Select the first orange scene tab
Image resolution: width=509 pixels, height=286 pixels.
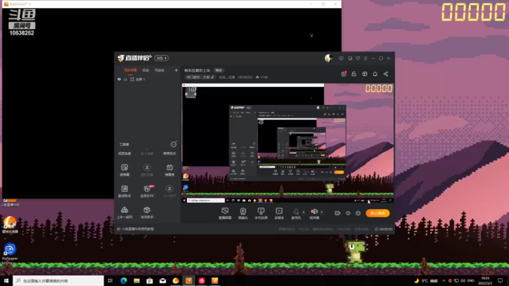130,70
